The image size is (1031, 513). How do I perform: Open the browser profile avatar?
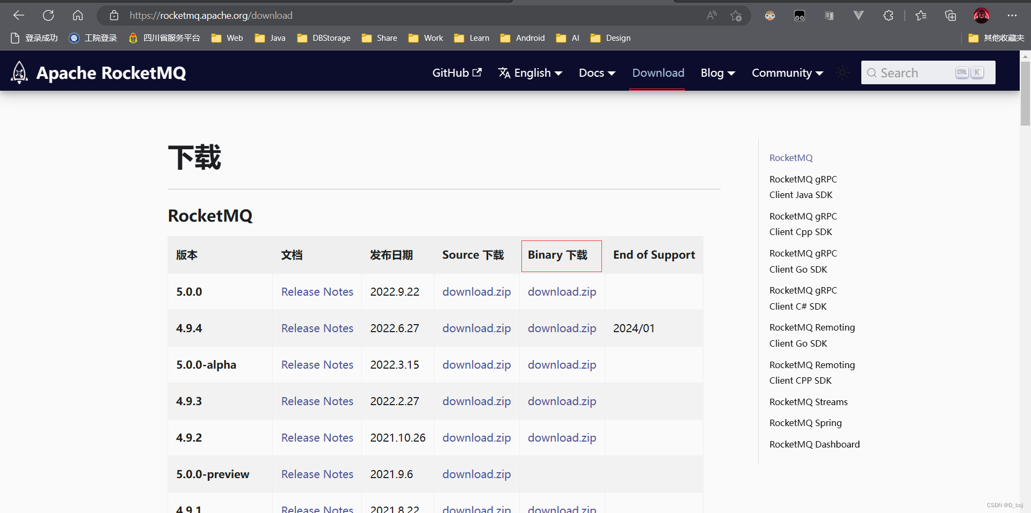(x=982, y=16)
